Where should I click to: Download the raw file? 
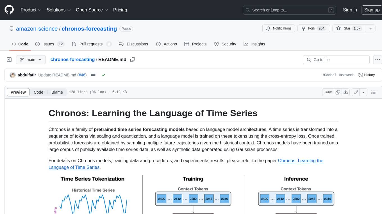pos(346,92)
